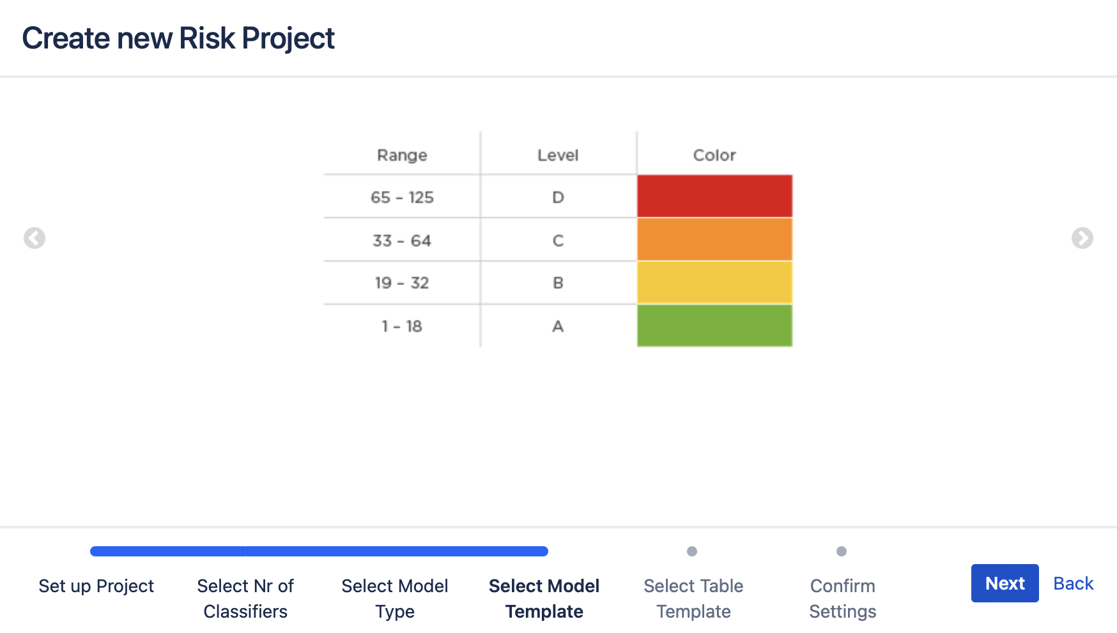Screen dimensions: 1117x633
Task: Select the orange Level C color swatch
Action: coord(714,240)
